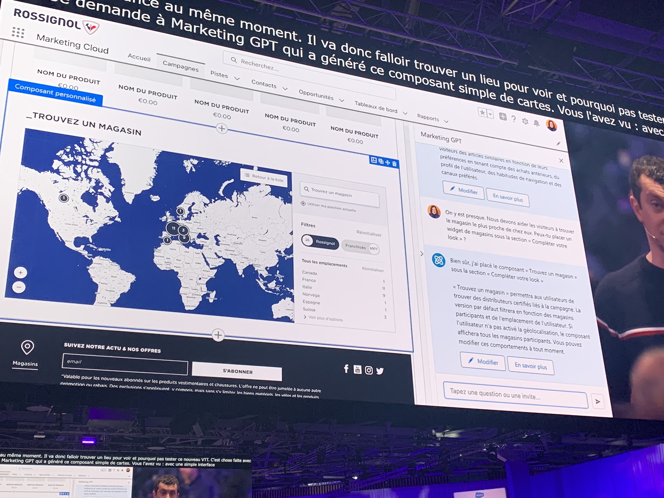The height and width of the screenshot is (498, 664).
Task: Toggle the Rossignol filter pill
Action: 320,242
